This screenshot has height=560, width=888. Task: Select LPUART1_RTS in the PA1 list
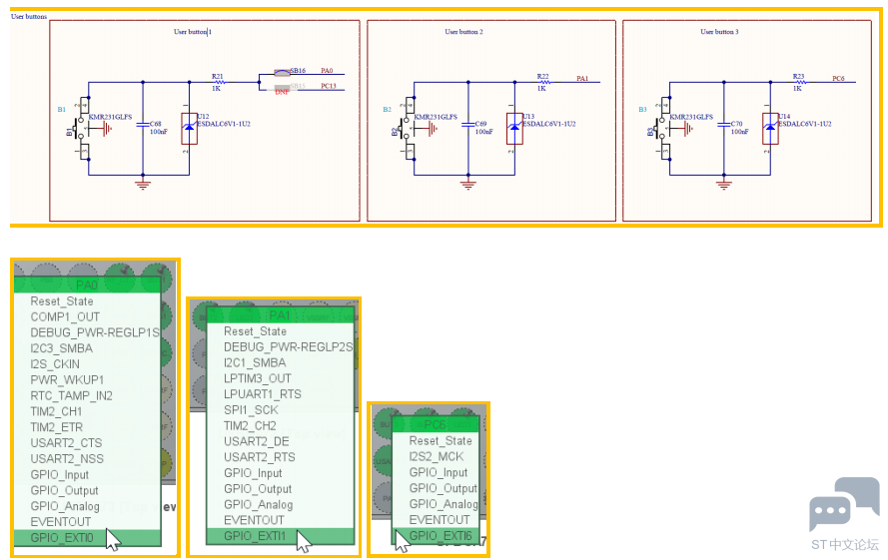click(x=263, y=394)
